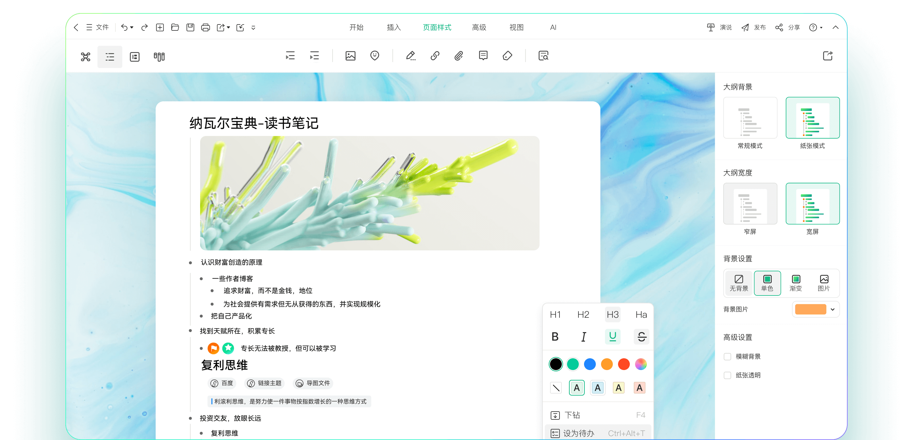Toggle italic formatting in popup
This screenshot has height=440, width=913.
(x=584, y=337)
